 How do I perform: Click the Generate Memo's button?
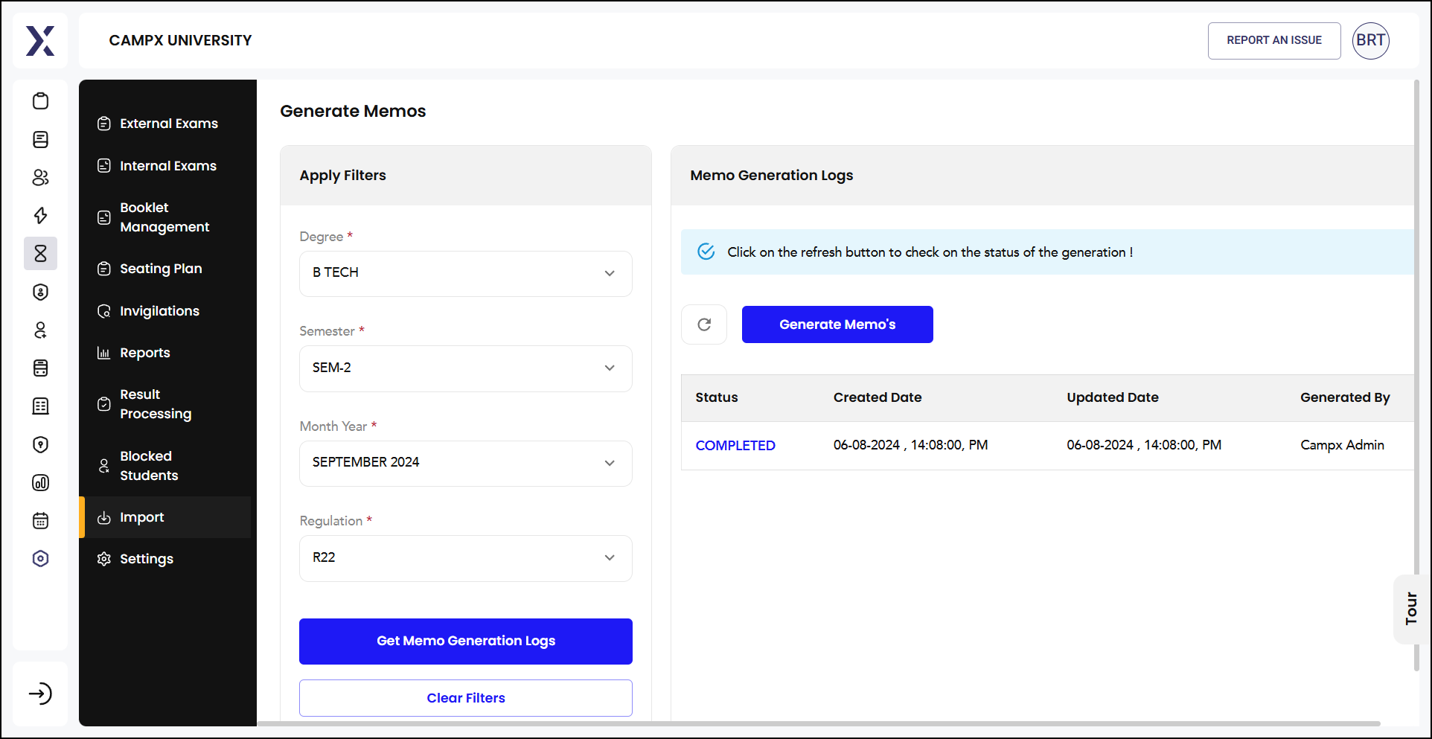click(x=837, y=324)
